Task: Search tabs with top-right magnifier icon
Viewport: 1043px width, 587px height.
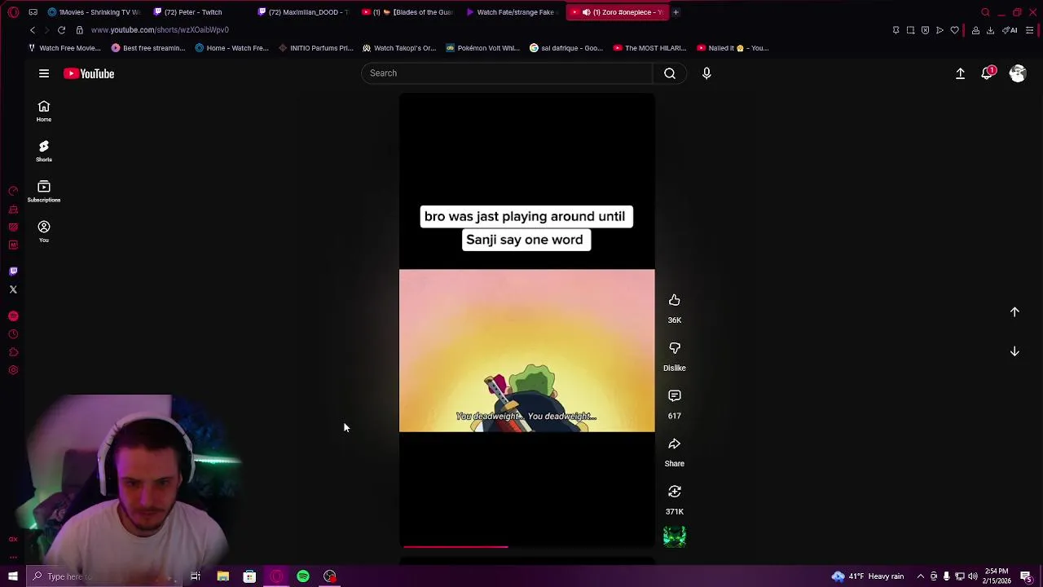Action: 985,12
